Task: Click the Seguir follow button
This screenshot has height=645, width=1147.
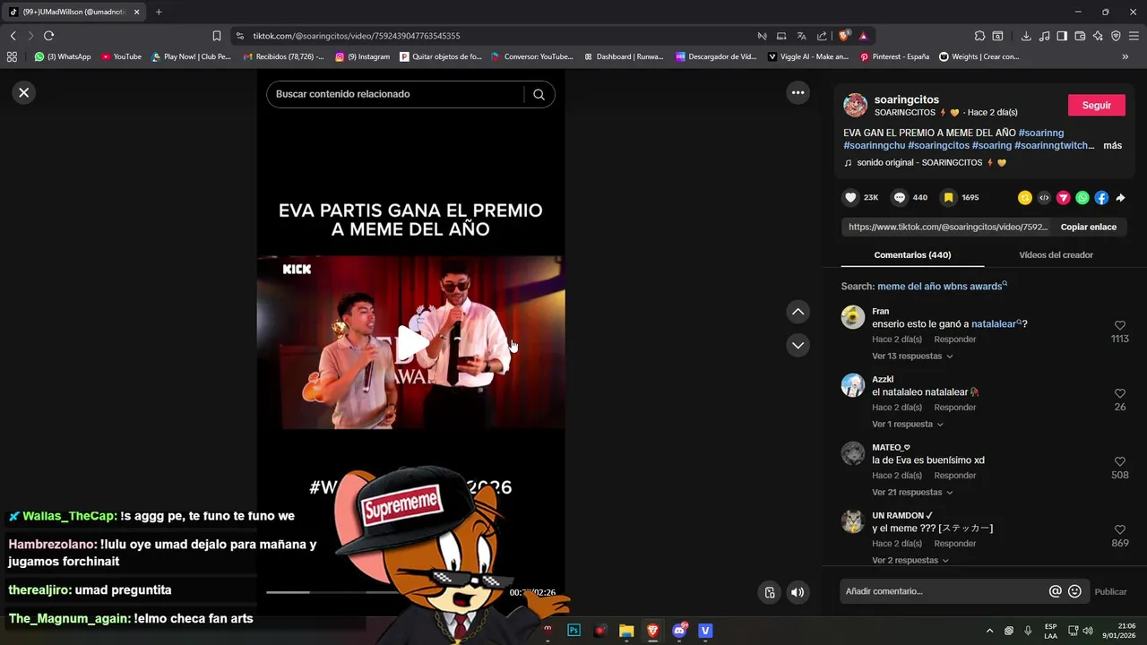Action: point(1096,105)
